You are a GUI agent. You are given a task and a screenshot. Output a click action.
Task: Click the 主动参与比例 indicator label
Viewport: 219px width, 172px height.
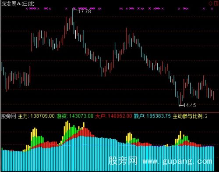(x=188, y=116)
